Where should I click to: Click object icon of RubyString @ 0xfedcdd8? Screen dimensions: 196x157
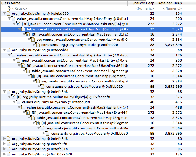(8, 50)
